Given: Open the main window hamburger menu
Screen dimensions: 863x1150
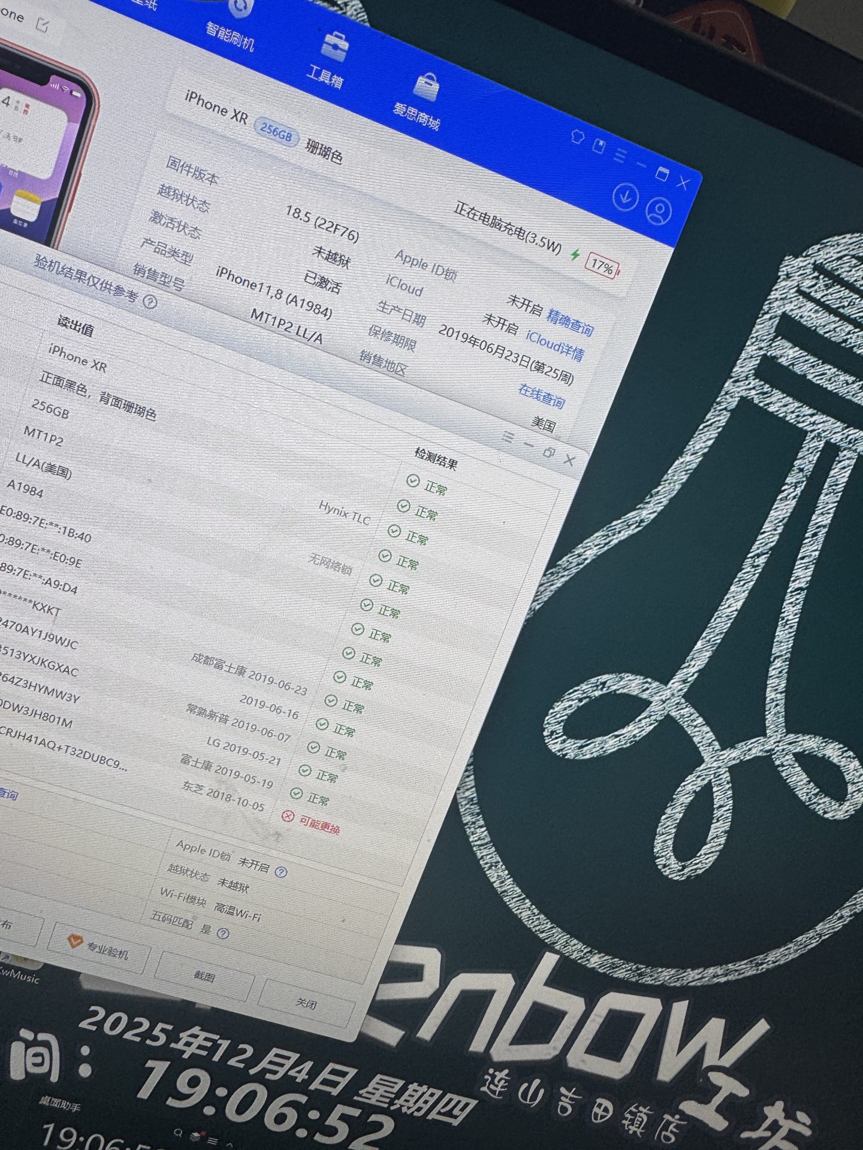Looking at the screenshot, I should [620, 155].
